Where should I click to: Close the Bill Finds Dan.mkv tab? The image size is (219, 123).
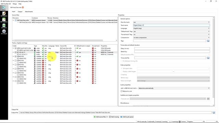click(23, 8)
